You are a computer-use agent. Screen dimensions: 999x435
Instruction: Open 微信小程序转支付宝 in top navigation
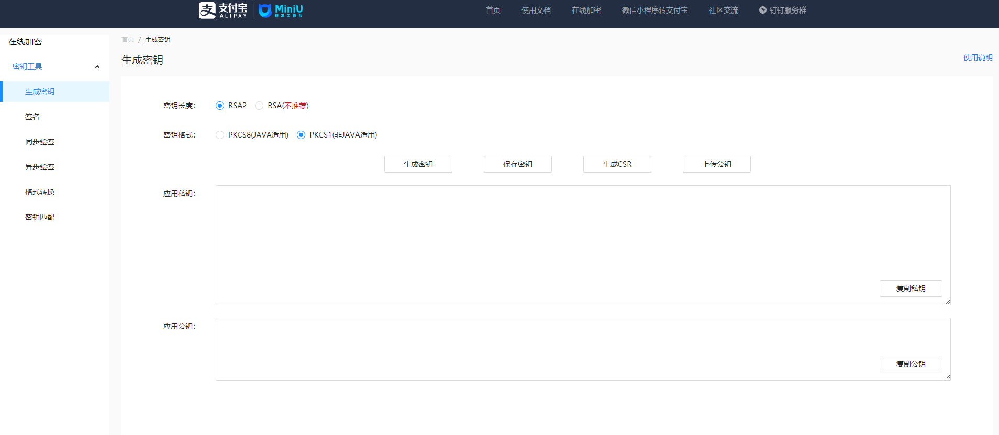(654, 10)
